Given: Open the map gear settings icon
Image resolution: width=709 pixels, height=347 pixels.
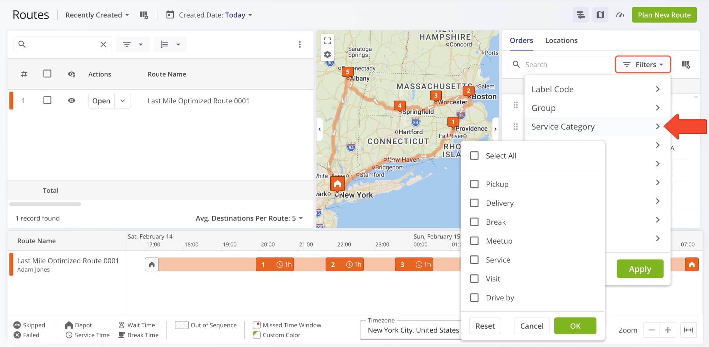Looking at the screenshot, I should (x=327, y=54).
